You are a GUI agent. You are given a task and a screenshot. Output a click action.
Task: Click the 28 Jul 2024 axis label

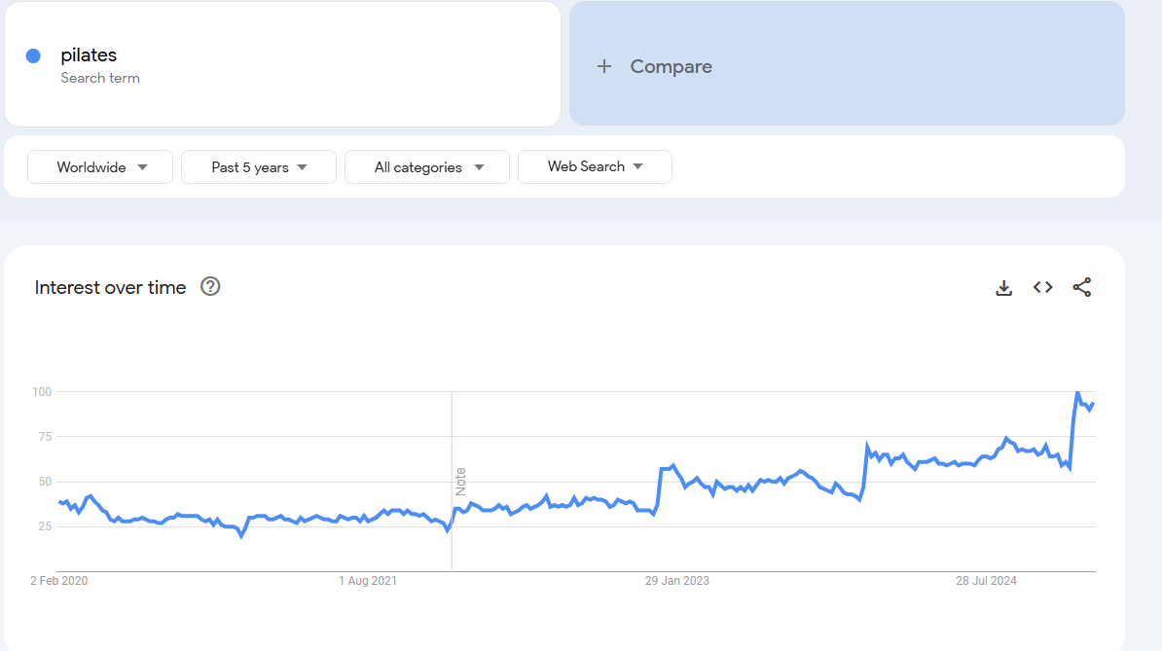[x=986, y=581]
